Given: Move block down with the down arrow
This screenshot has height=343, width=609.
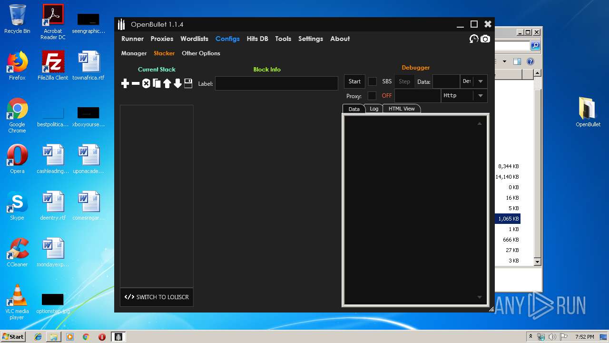Looking at the screenshot, I should click(177, 83).
